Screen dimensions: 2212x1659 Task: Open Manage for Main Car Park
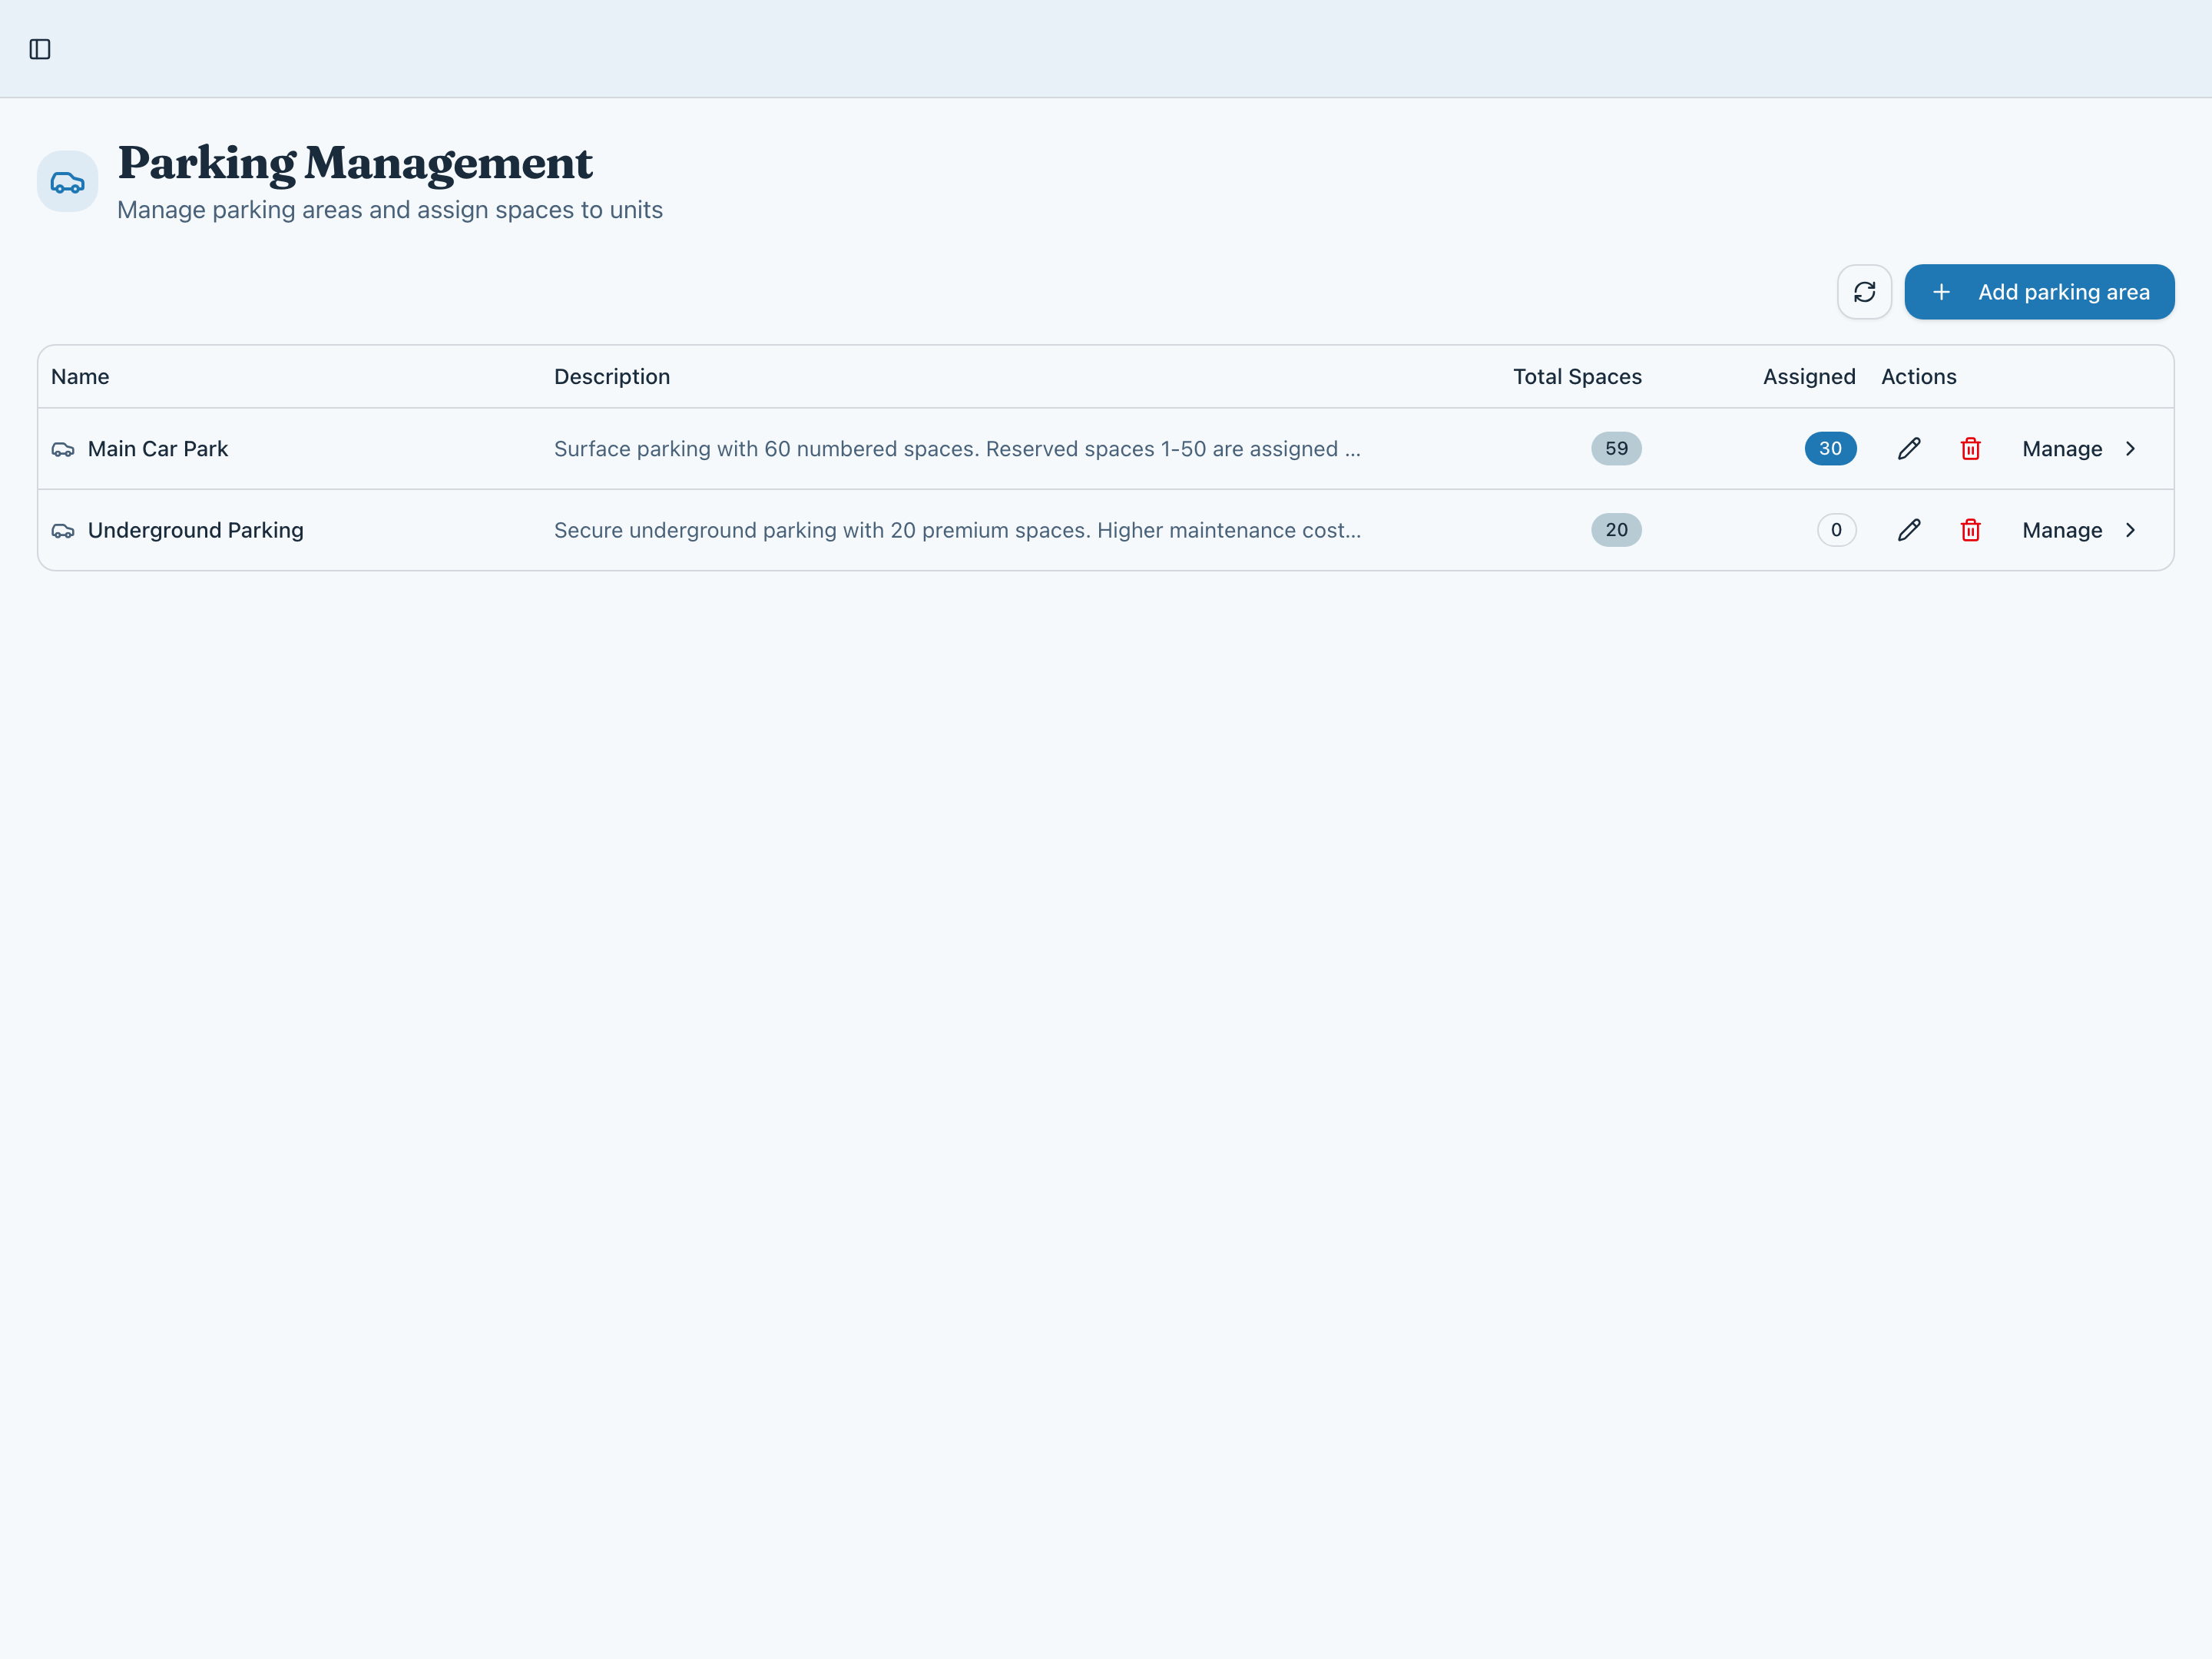tap(2061, 449)
